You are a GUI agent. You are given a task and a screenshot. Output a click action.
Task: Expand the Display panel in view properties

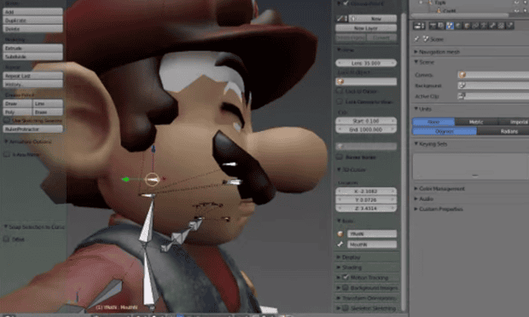tap(351, 257)
